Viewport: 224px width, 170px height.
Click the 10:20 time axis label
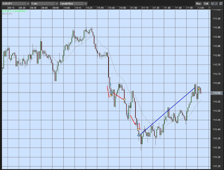(x=89, y=8)
